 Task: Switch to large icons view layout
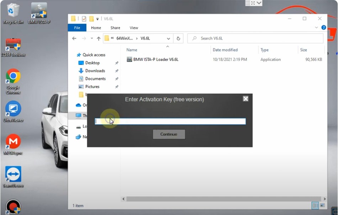(322, 205)
